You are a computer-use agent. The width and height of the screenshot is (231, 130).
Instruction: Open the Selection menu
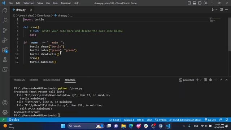click(29, 3)
